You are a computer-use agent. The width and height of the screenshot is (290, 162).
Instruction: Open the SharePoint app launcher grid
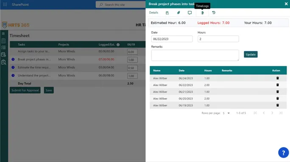pos(5,4)
